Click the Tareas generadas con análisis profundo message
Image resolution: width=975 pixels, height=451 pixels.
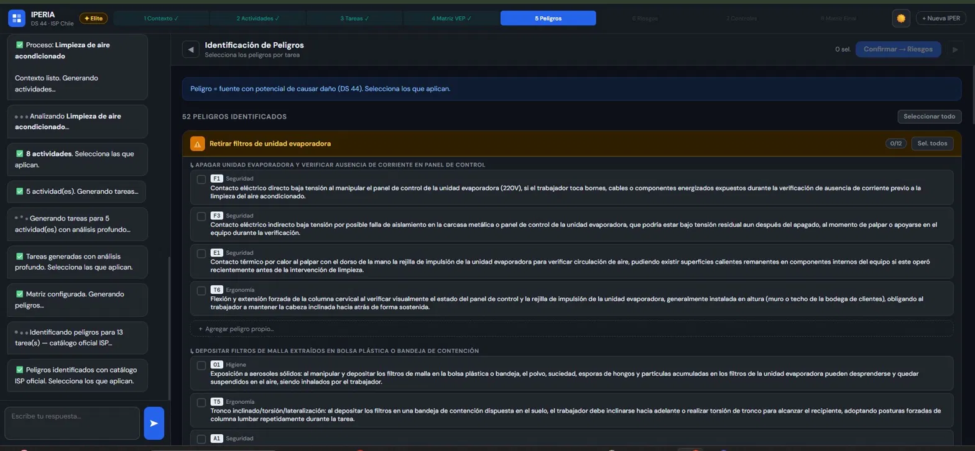tap(77, 262)
